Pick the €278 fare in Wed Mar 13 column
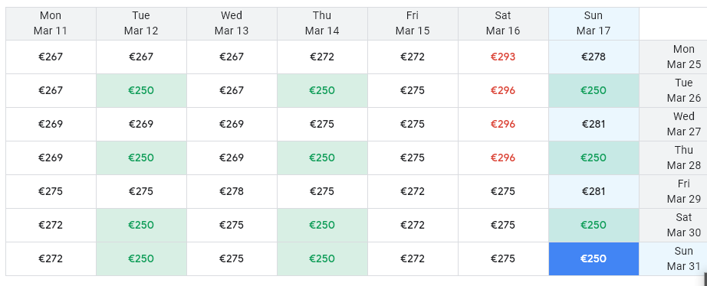This screenshot has height=286, width=707. coord(232,192)
